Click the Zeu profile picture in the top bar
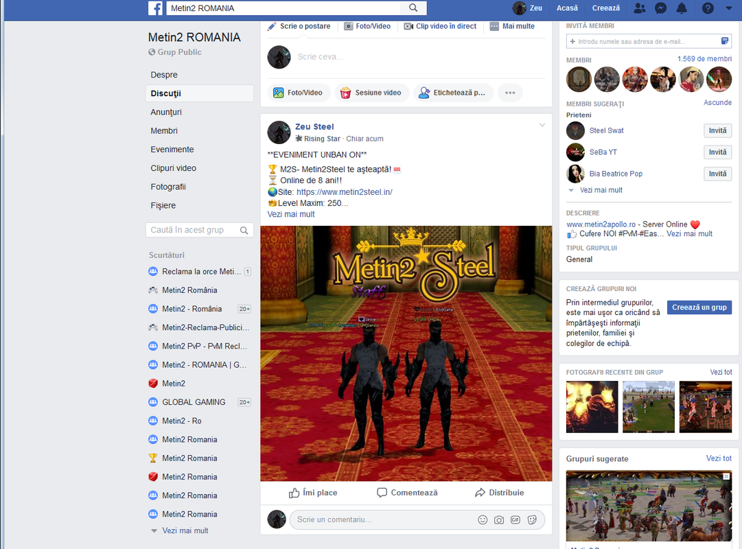This screenshot has height=549, width=742. click(x=519, y=8)
